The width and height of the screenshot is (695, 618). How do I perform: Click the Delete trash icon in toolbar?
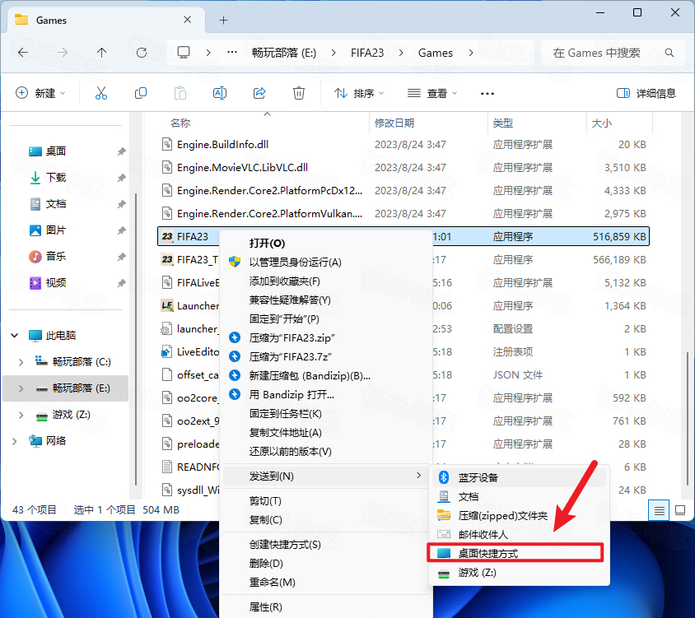299,93
